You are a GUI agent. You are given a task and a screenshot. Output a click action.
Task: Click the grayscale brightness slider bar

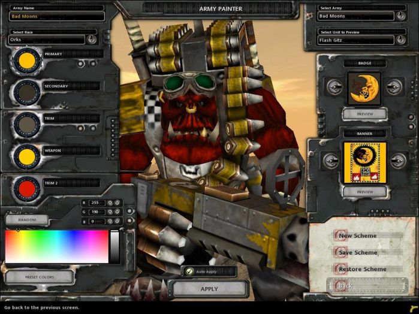point(115,247)
